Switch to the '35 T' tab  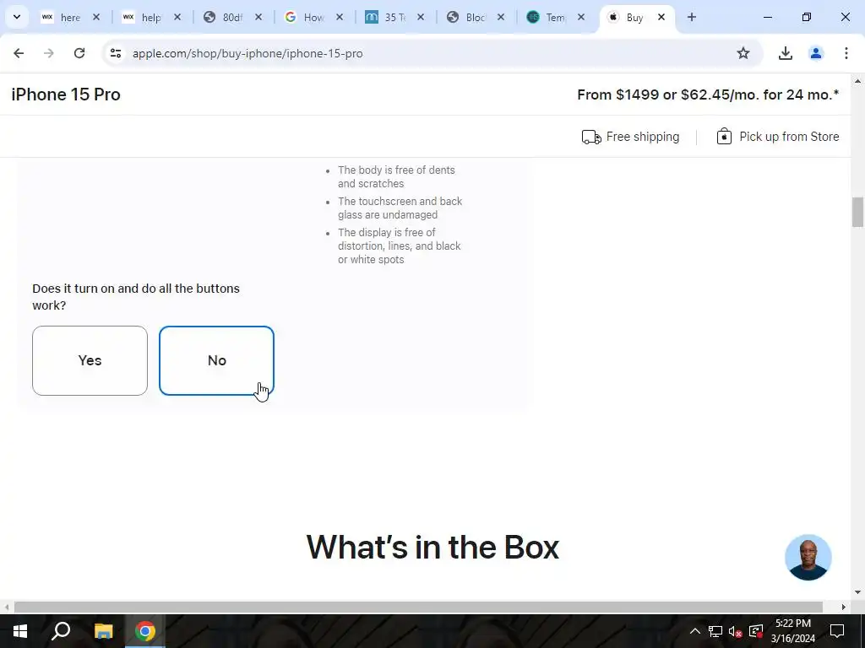click(x=386, y=17)
